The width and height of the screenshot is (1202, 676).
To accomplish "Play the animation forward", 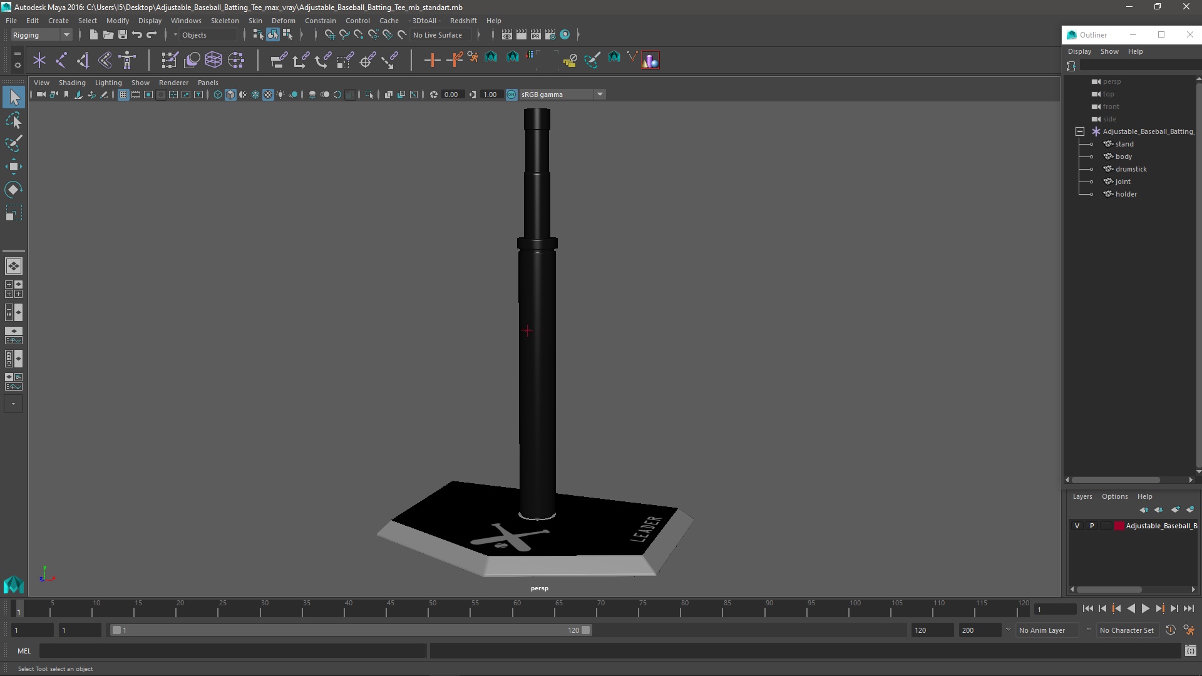I will point(1145,608).
